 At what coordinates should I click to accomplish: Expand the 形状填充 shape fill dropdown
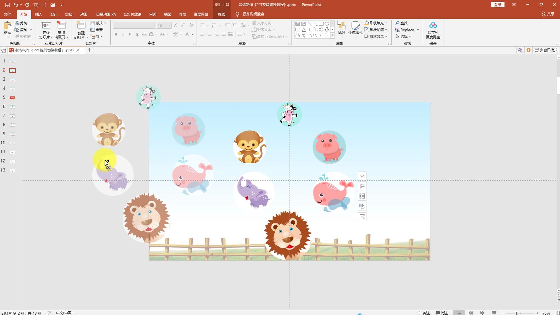coord(386,23)
